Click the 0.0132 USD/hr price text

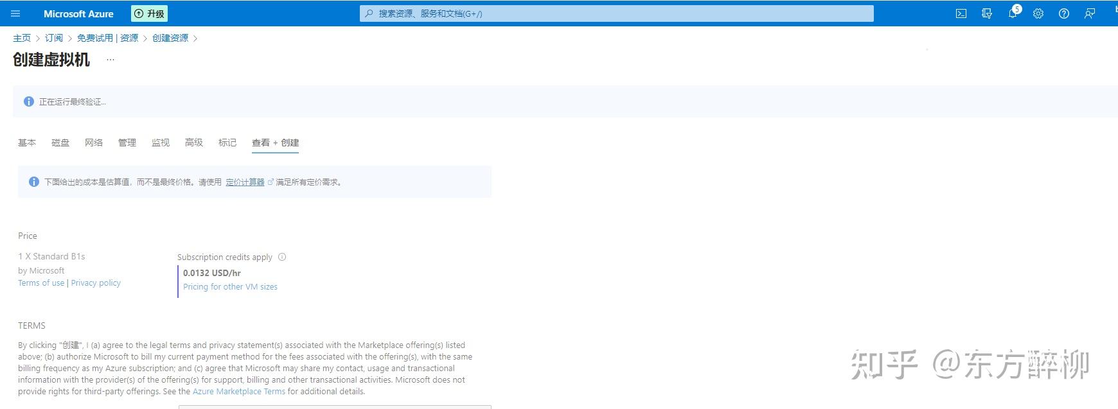pos(212,273)
